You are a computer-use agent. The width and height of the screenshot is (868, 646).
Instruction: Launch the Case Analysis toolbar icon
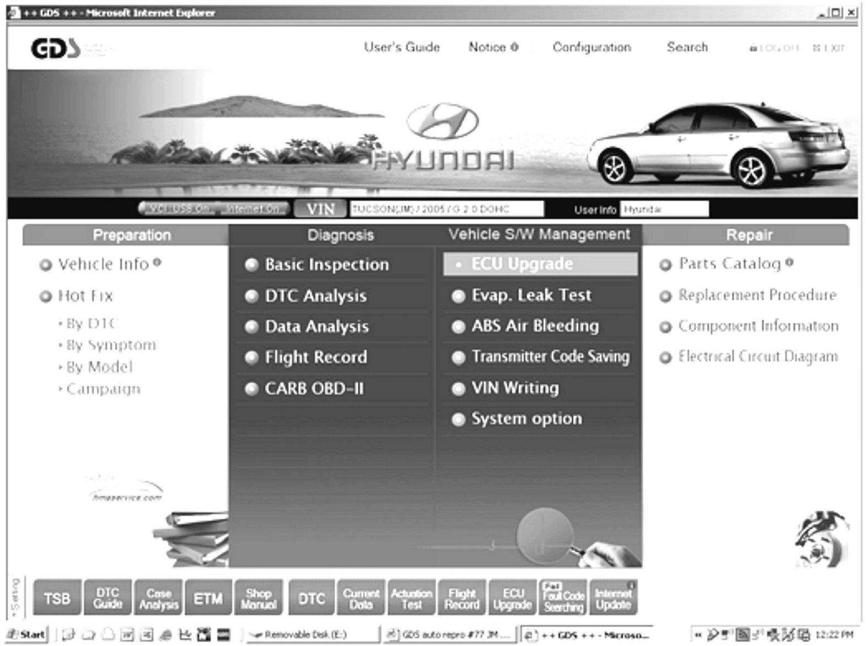(x=159, y=598)
